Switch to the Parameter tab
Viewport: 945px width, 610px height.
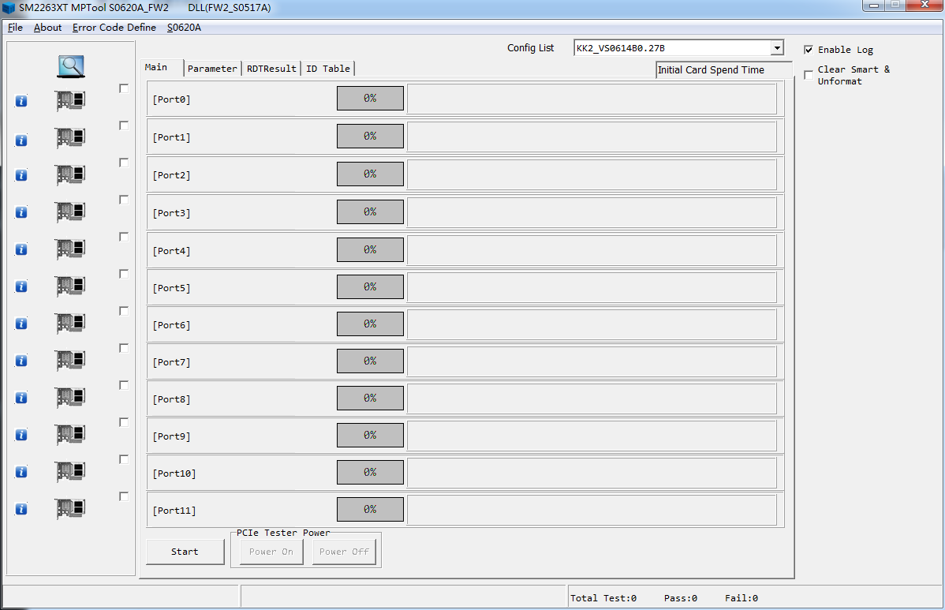[x=212, y=69]
